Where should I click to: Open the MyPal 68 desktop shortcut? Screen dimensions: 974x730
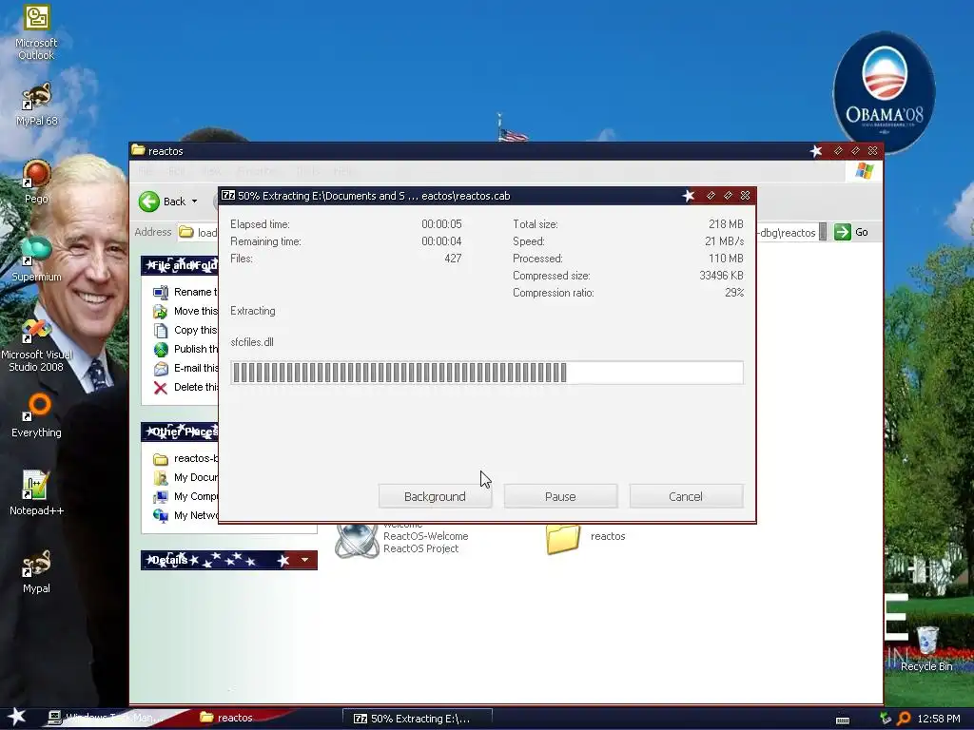[x=36, y=105]
